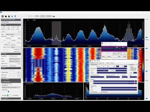
Task: Open the hamburger menu in SDR# toolbar
Action: 2,16
